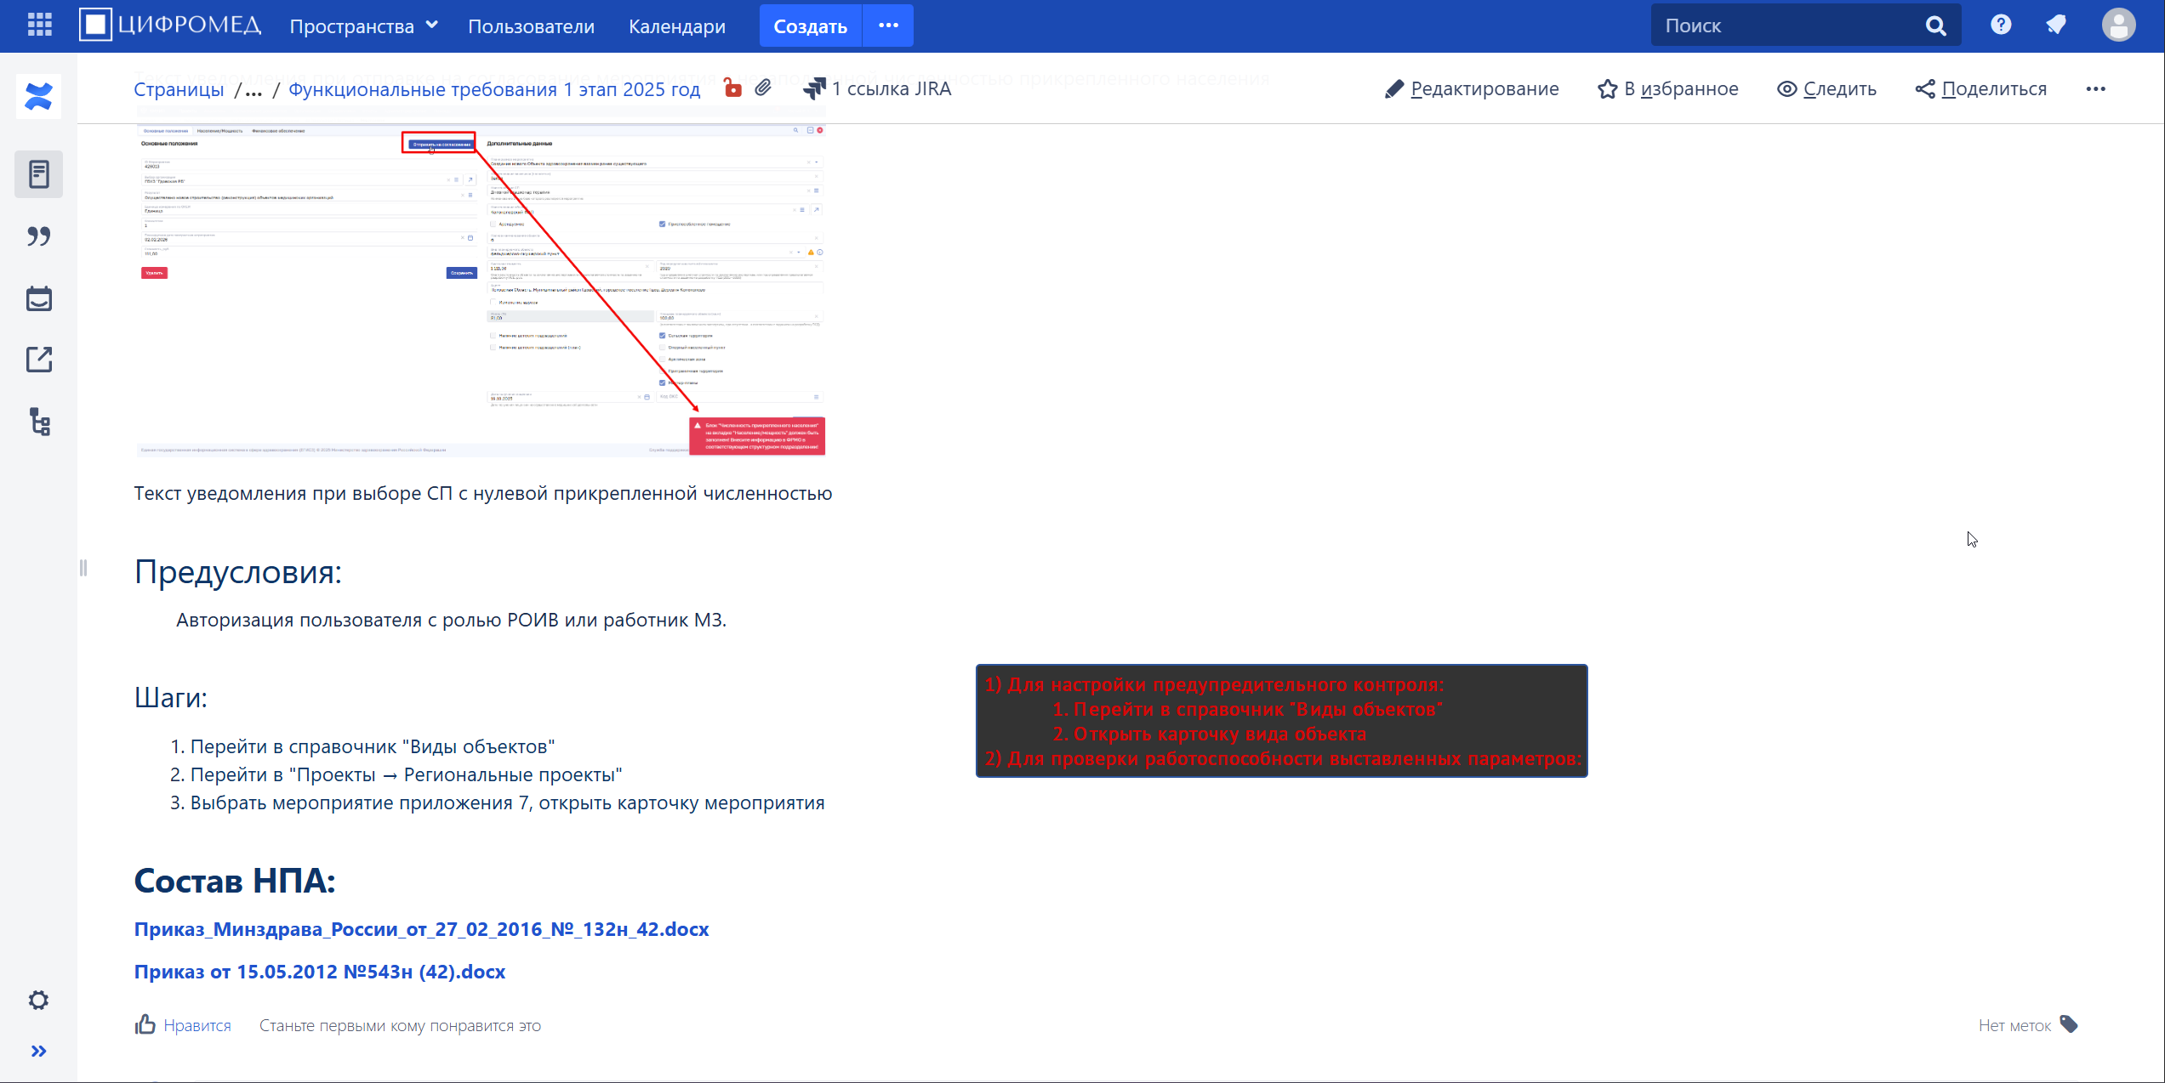Image resolution: width=2165 pixels, height=1083 pixels.
Task: Expand the sidebar with double-chevron
Action: pyautogui.click(x=38, y=1052)
